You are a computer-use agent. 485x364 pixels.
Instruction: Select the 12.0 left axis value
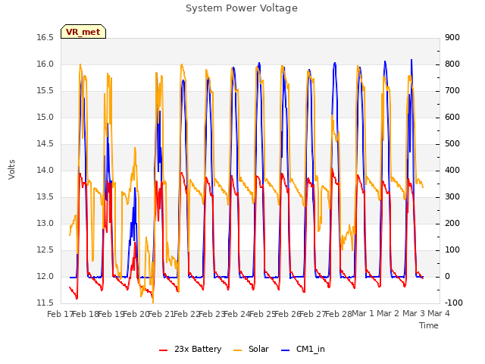pos(45,276)
